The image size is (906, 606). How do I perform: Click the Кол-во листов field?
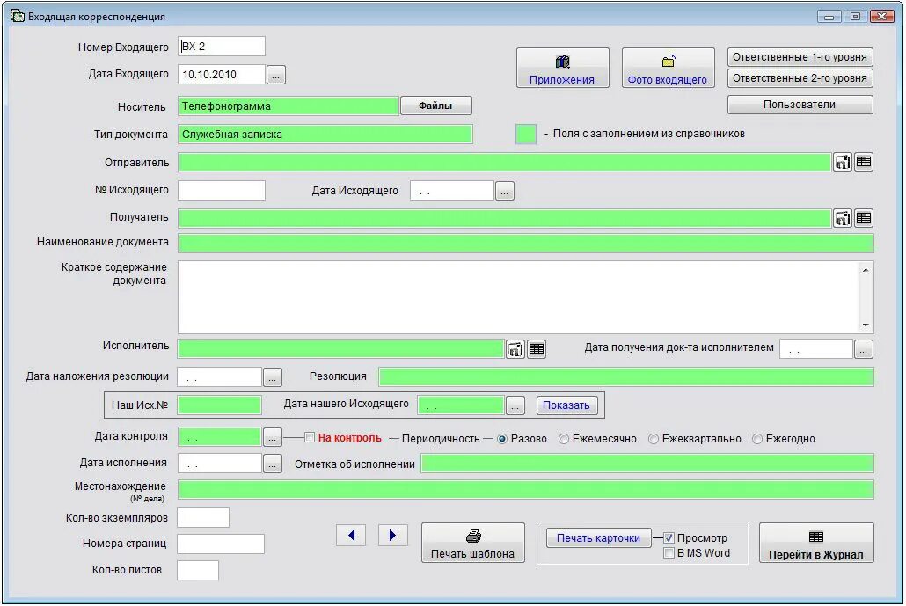198,570
